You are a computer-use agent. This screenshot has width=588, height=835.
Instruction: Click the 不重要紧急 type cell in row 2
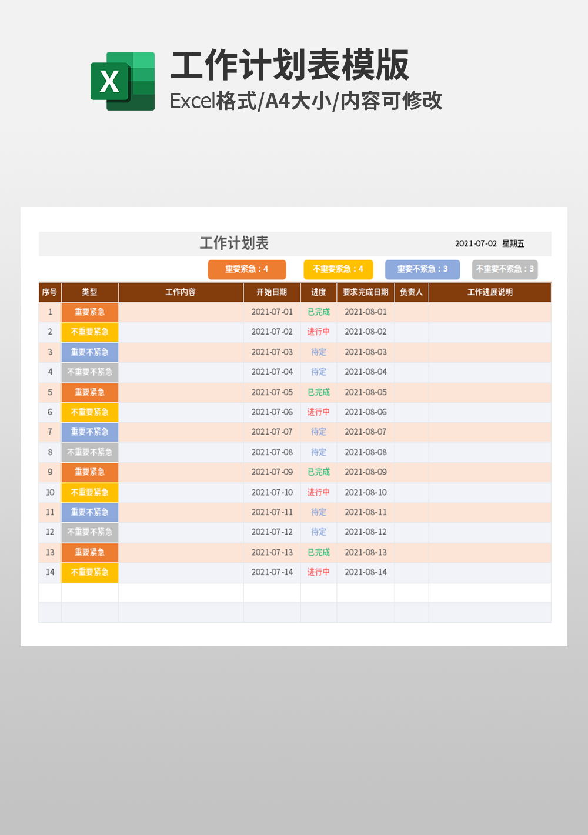tap(90, 332)
